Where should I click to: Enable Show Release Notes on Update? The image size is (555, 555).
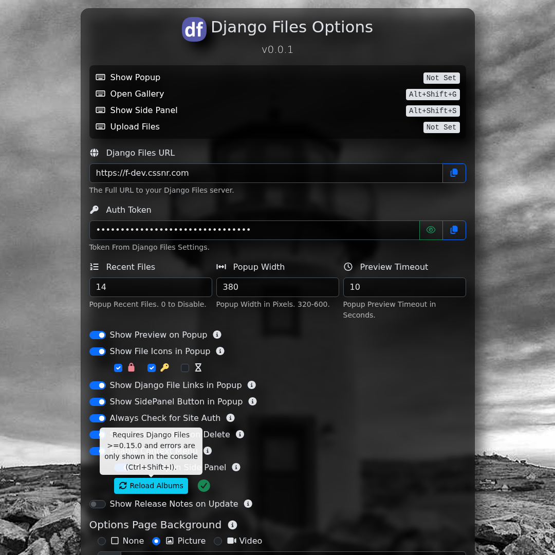(98, 504)
